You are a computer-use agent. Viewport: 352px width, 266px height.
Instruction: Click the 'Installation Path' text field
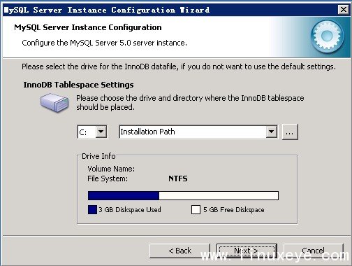point(193,132)
